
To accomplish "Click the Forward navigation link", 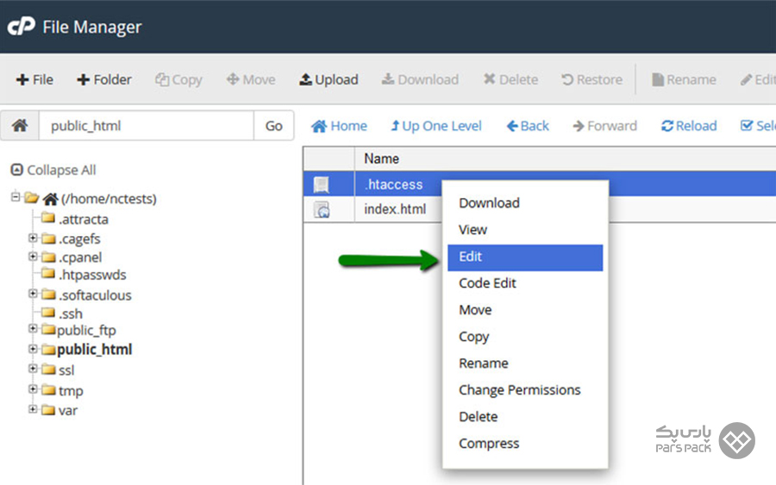I will [604, 126].
